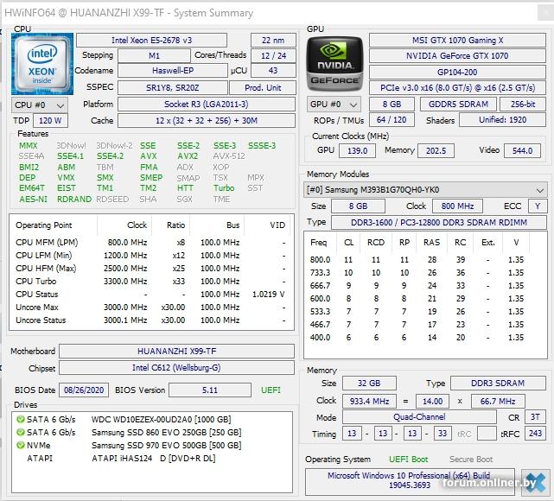Viewport: 554px width, 501px height.
Task: Click the GPU clock 139.0 field
Action: tap(357, 151)
